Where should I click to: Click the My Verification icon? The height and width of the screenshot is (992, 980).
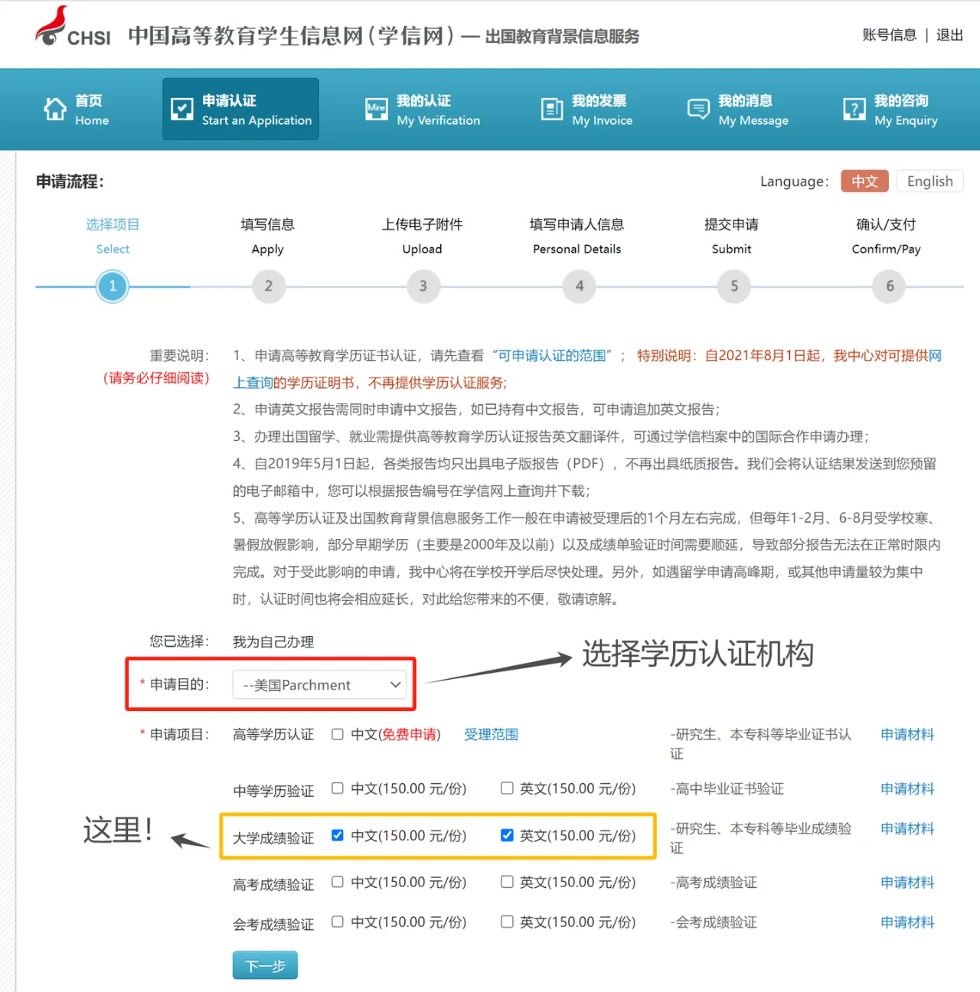pos(376,109)
